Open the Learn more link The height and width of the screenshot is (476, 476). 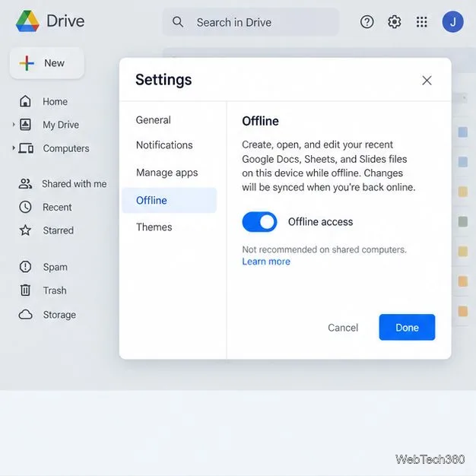[x=266, y=262]
